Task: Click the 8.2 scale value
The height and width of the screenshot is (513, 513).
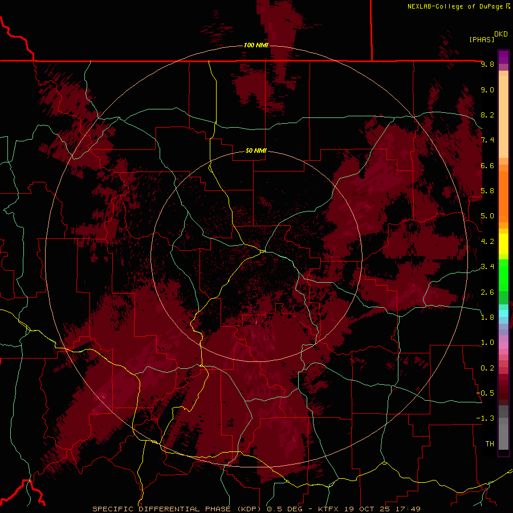Action: 487,115
